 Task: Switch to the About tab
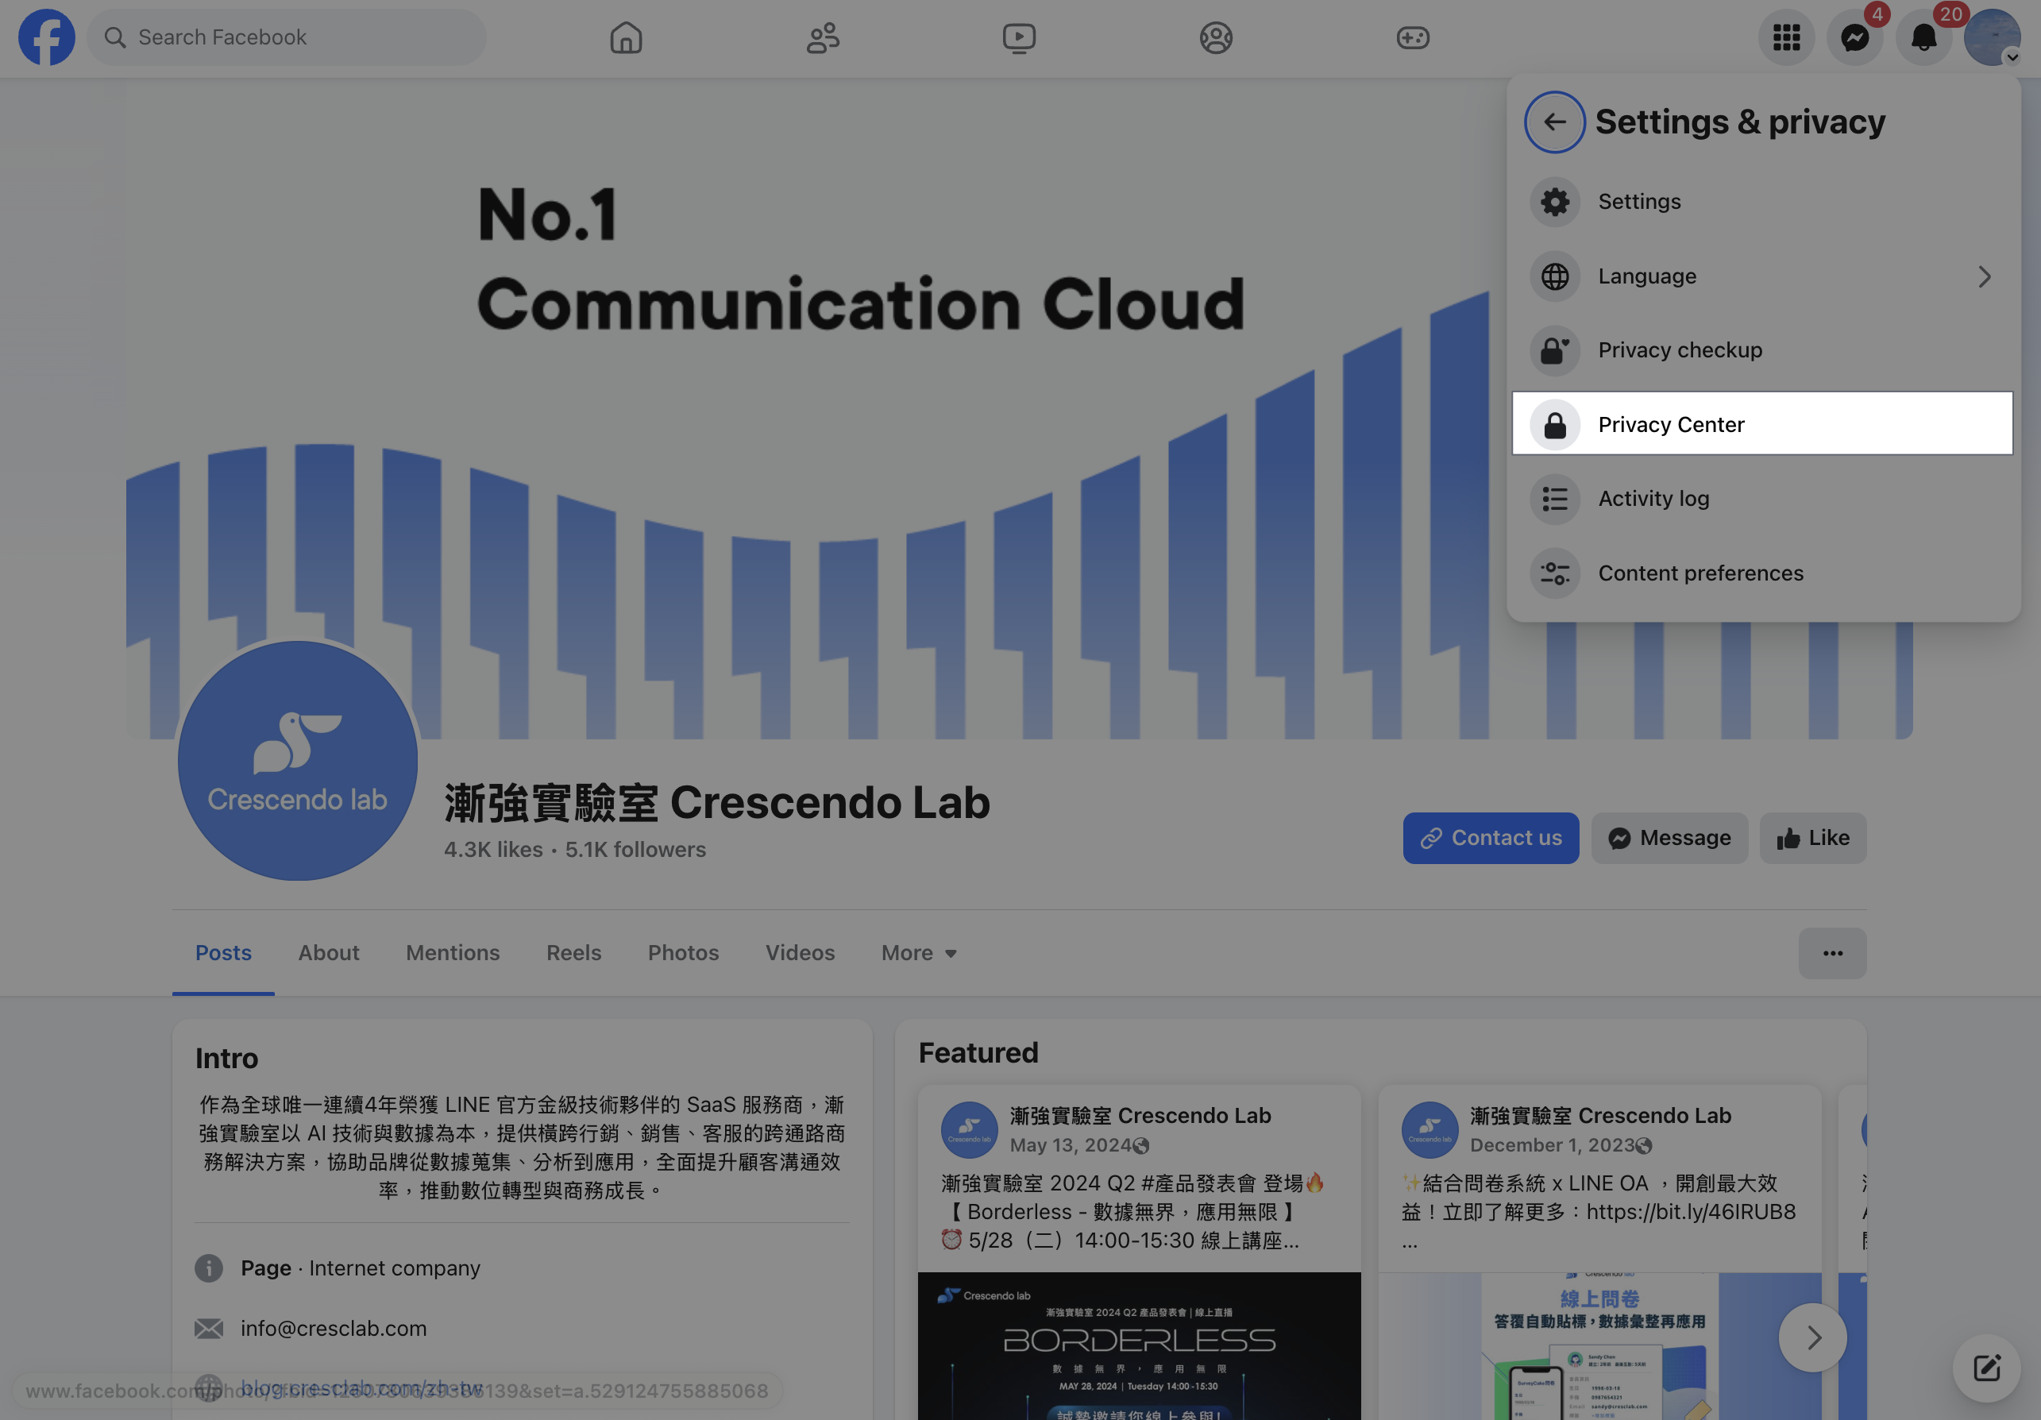click(329, 953)
